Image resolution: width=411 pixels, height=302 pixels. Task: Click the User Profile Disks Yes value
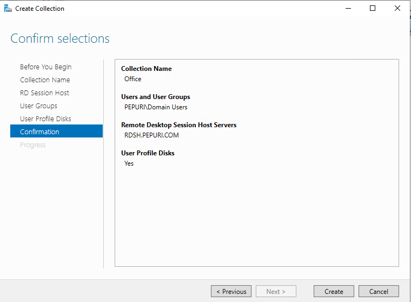129,163
